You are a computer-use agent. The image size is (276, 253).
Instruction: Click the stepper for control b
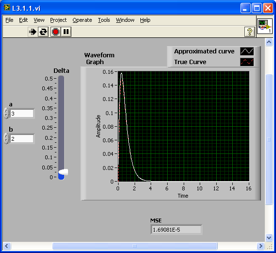click(x=6, y=138)
